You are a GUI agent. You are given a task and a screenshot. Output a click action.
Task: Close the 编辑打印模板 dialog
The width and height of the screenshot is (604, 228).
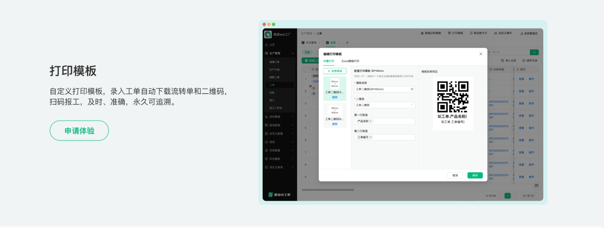pyautogui.click(x=481, y=54)
